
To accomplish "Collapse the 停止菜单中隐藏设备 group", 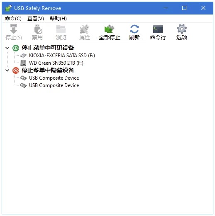I will (7, 70).
